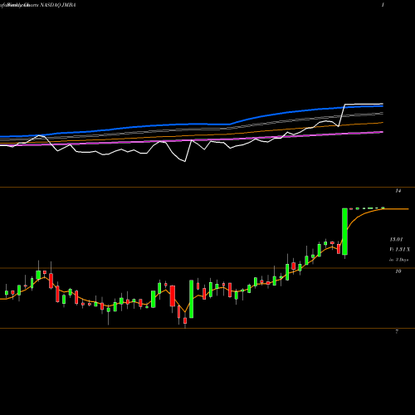Select the price axis label 14
The height and width of the screenshot is (415, 415).
pos(398,191)
